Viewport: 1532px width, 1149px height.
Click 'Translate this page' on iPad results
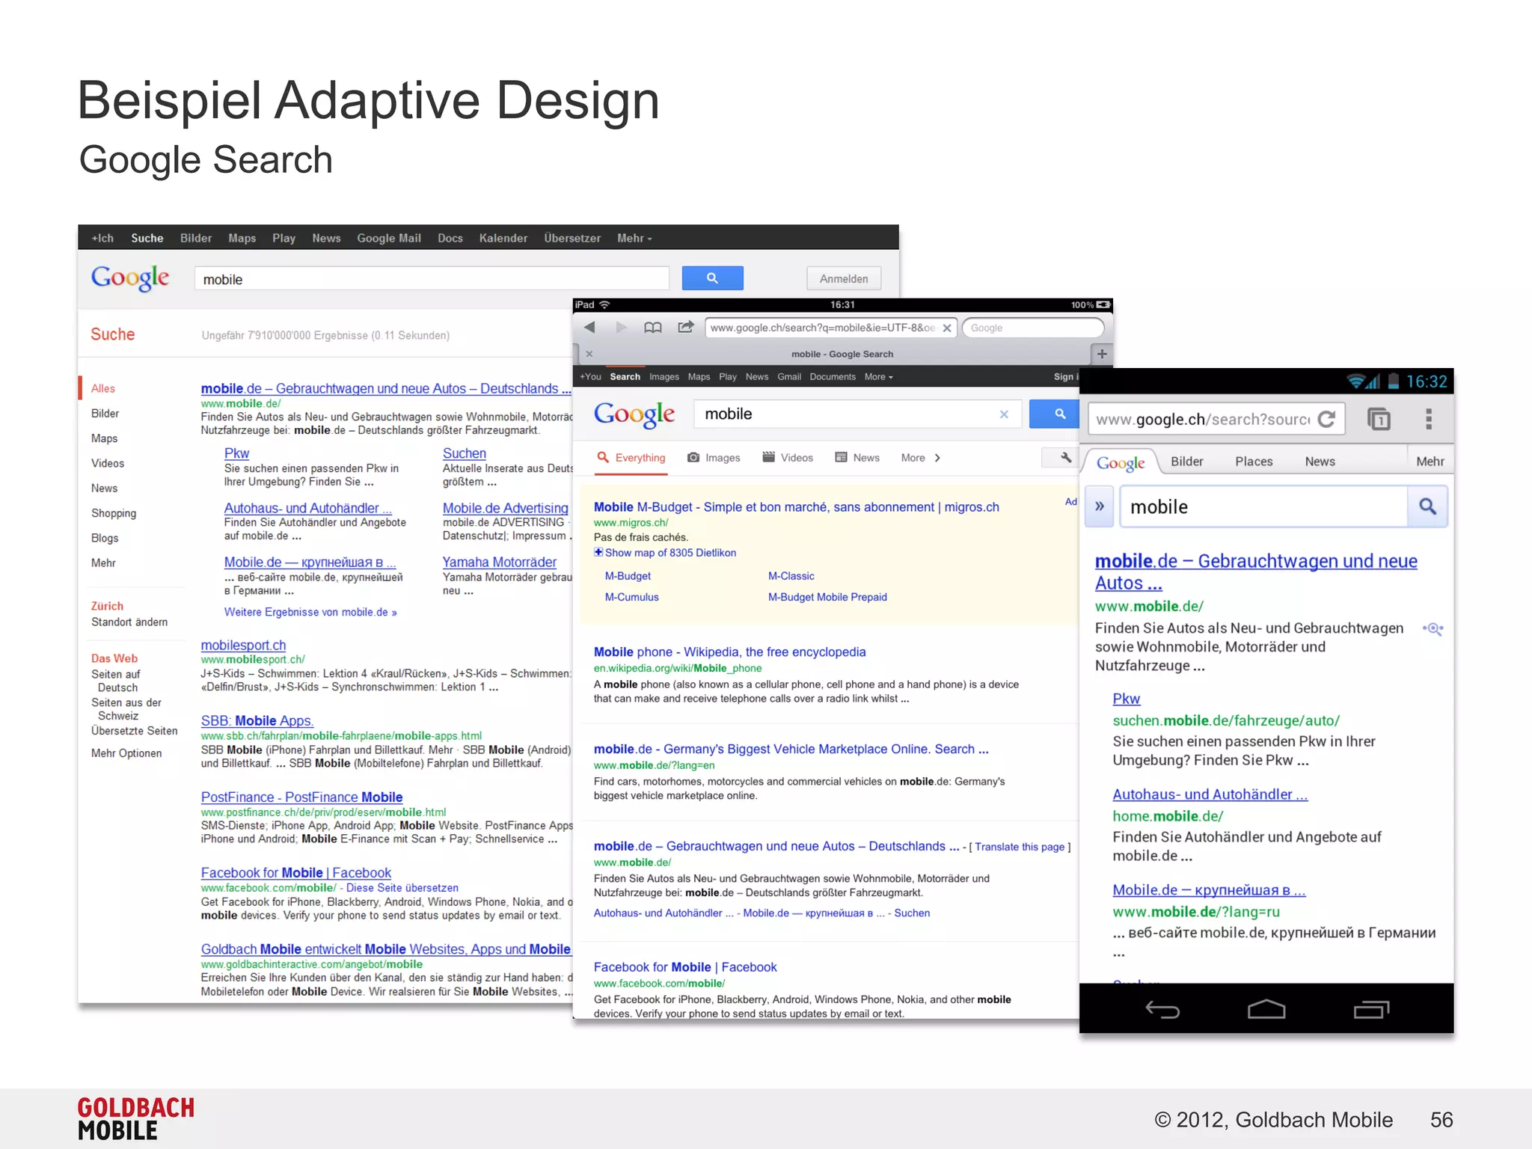(1020, 847)
